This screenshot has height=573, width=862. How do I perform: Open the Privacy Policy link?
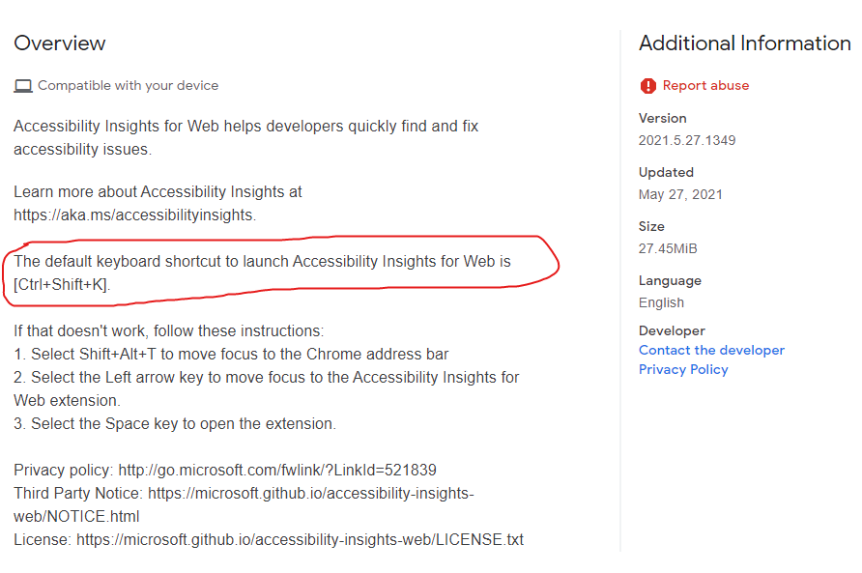click(x=683, y=369)
